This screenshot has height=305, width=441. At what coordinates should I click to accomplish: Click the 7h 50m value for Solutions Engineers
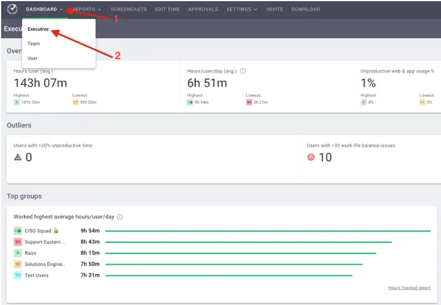point(90,264)
